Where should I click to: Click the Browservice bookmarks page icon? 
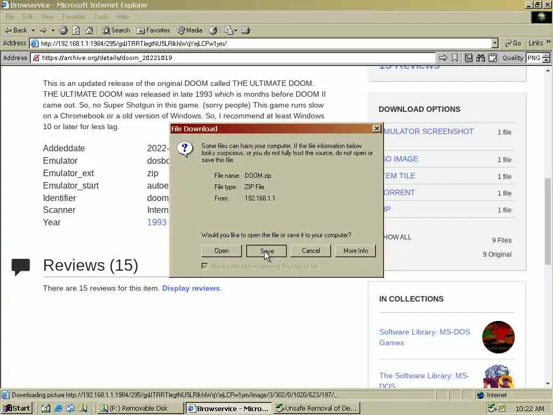[x=469, y=58]
